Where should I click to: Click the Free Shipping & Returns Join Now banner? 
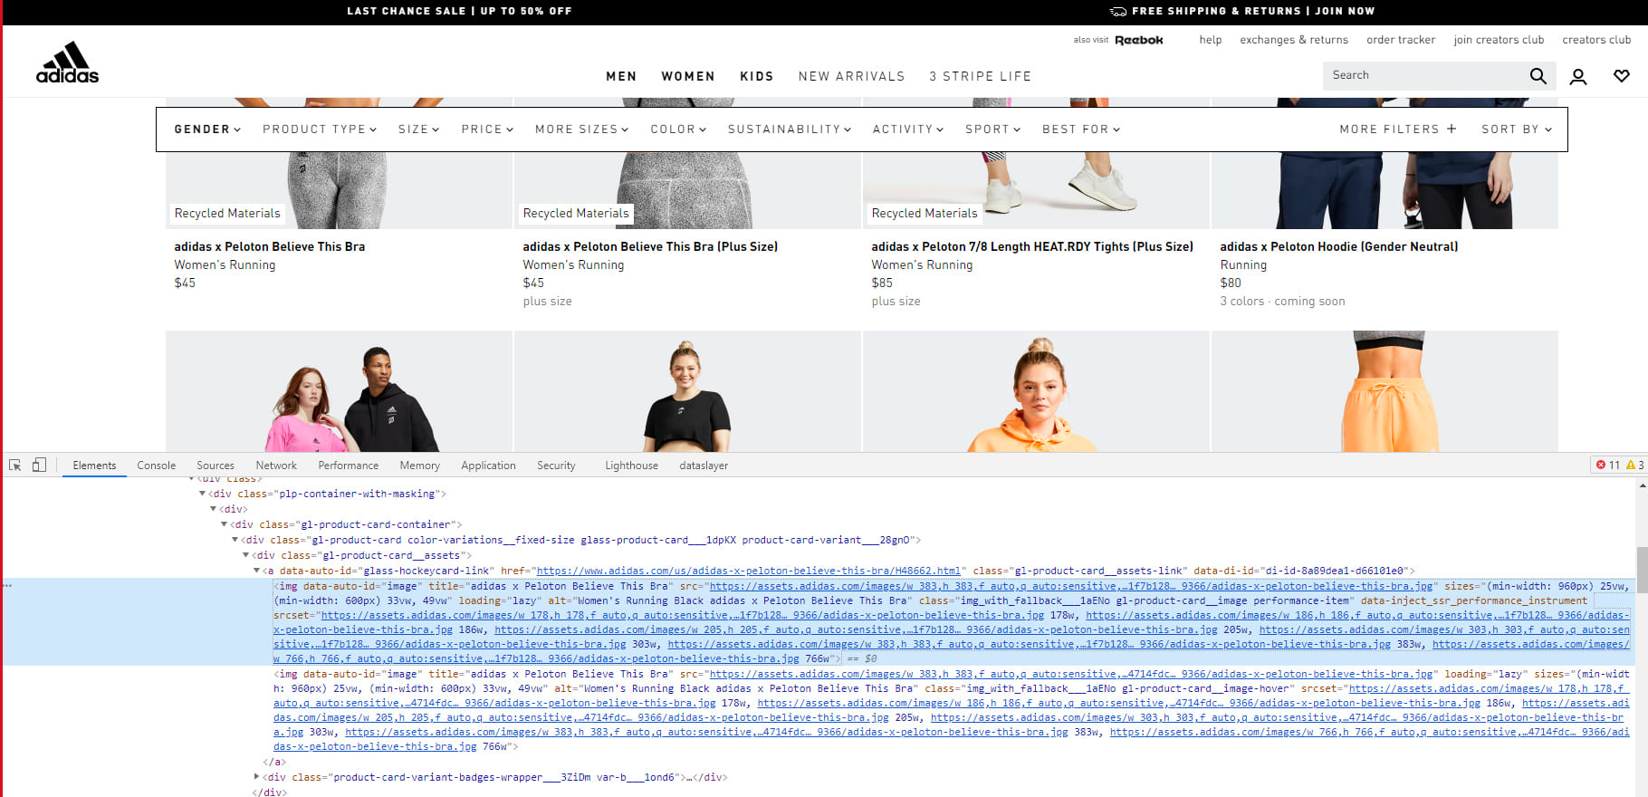point(1242,11)
